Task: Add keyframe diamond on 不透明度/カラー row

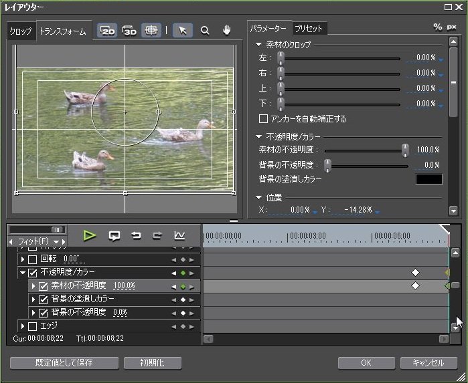Action: click(183, 273)
